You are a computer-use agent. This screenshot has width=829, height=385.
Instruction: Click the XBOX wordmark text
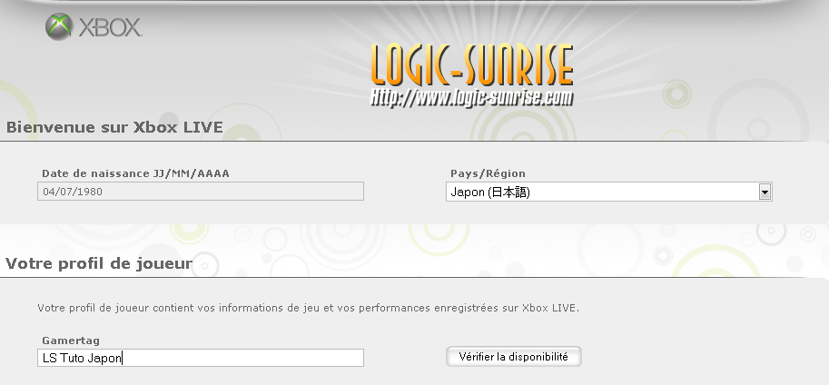110,29
